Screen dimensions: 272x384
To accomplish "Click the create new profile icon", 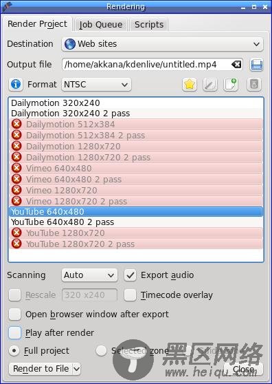I will (231, 85).
